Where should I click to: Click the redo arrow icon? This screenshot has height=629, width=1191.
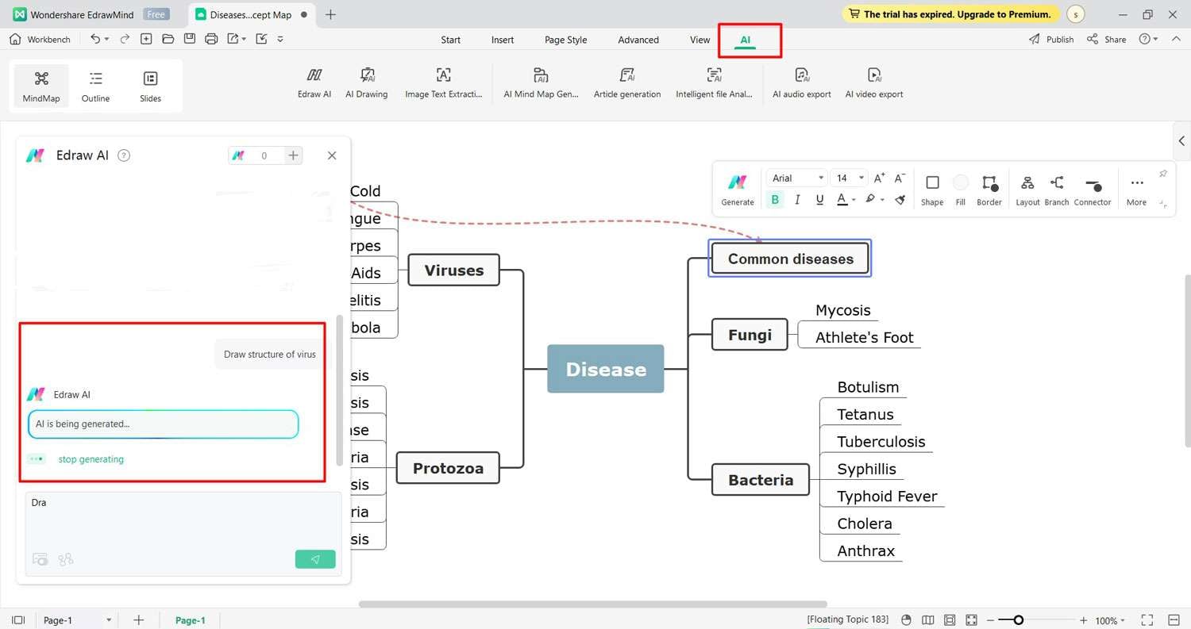(125, 39)
